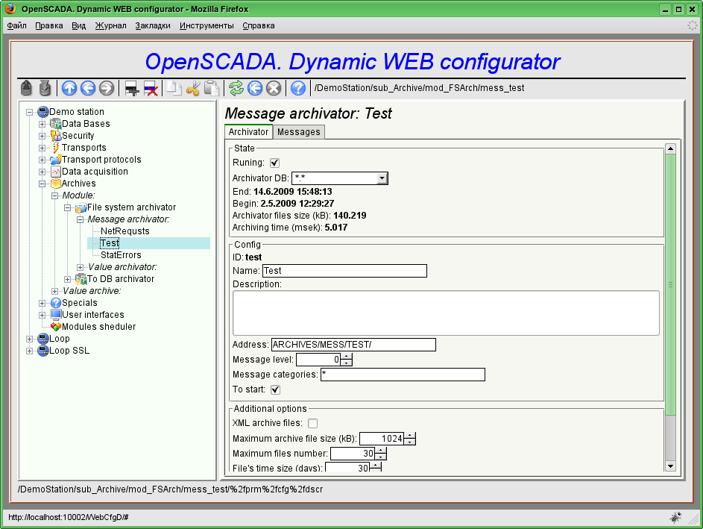Open the Правка menu
This screenshot has width=703, height=529.
[x=49, y=25]
